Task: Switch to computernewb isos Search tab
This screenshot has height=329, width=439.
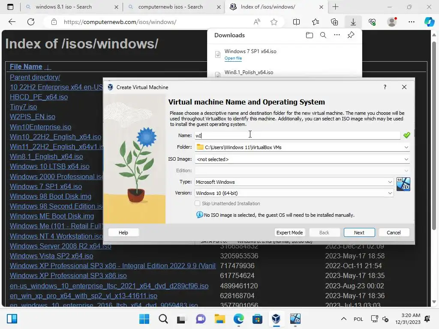Action: (174, 7)
